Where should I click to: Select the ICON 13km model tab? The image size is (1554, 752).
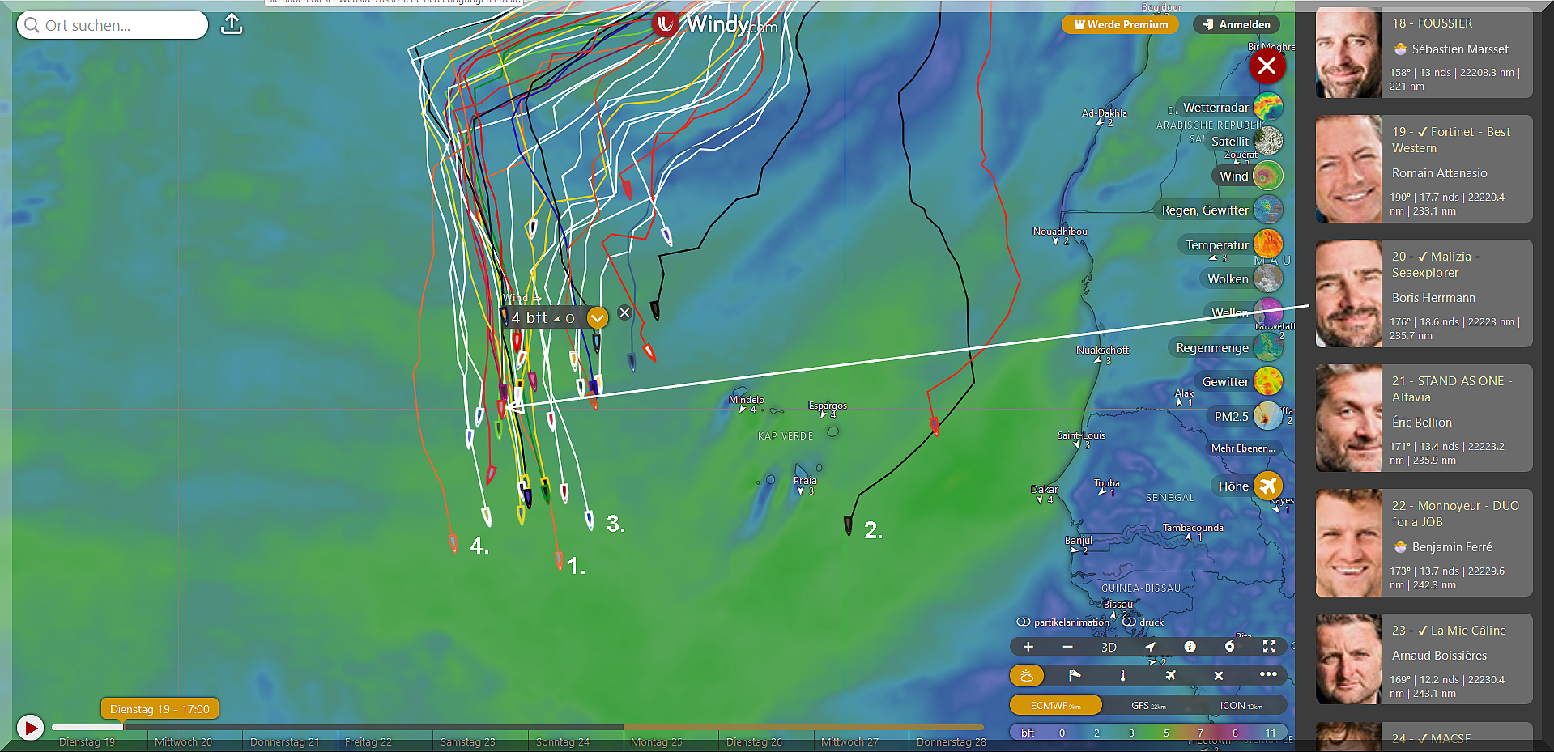coord(1241,706)
